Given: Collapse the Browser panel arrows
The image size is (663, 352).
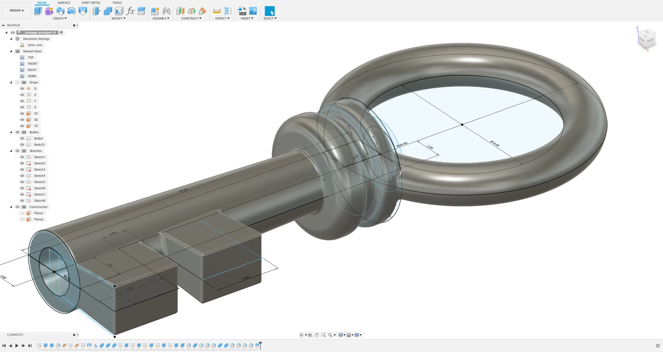Looking at the screenshot, I should (x=3, y=25).
